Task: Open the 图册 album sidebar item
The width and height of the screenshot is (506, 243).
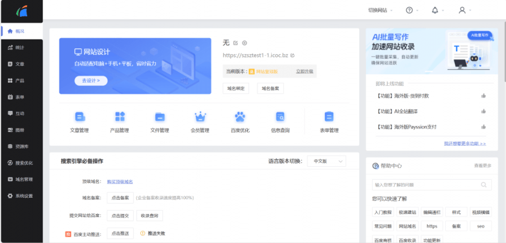Action: pos(21,130)
